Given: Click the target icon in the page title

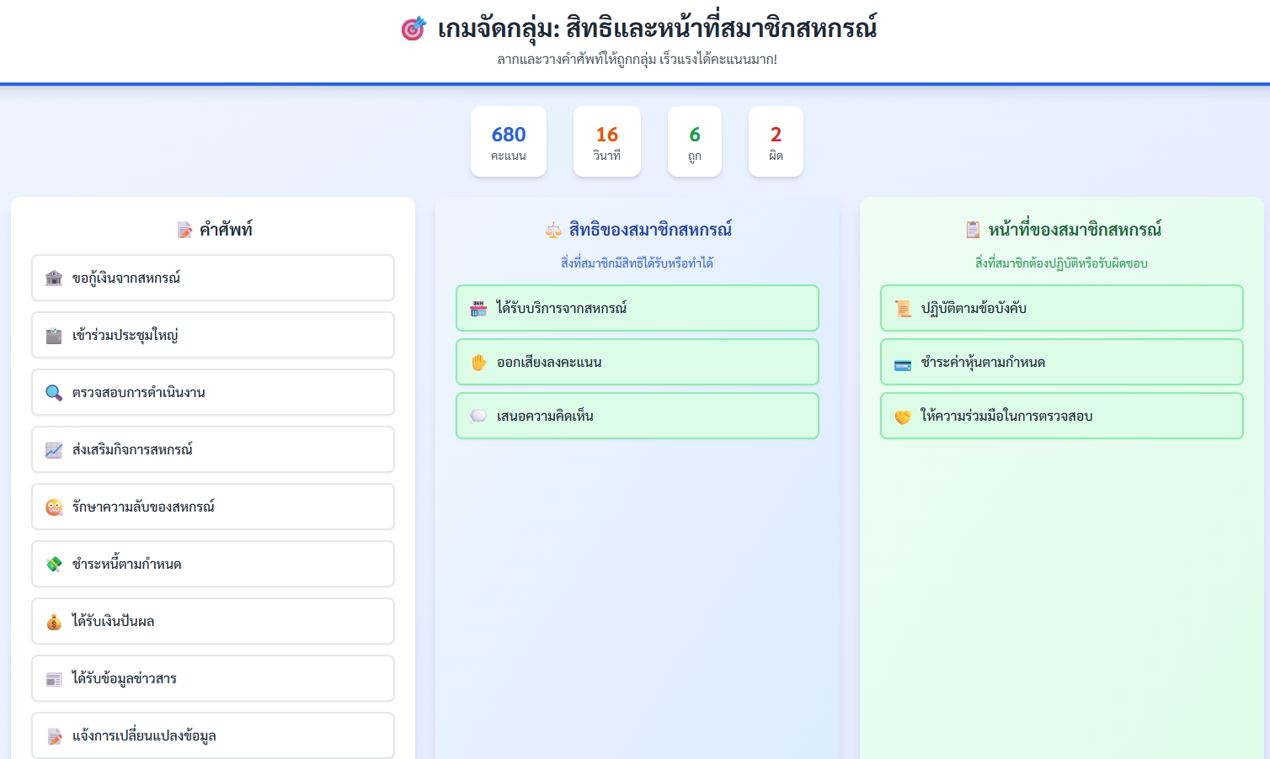Looking at the screenshot, I should coord(414,28).
